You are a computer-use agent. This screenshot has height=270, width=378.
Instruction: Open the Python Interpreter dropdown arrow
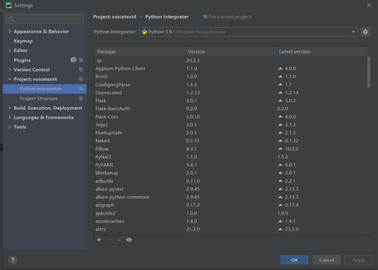point(353,32)
